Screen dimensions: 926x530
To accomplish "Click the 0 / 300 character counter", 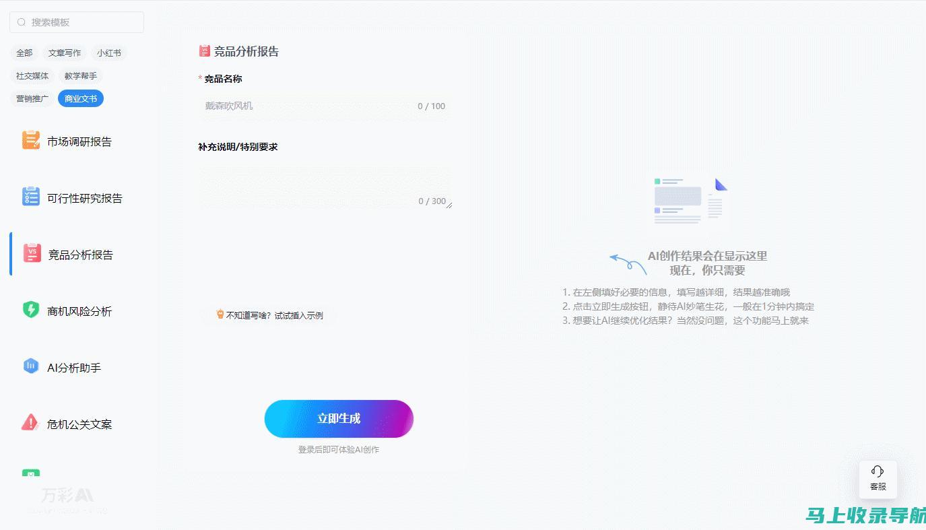I will [432, 201].
